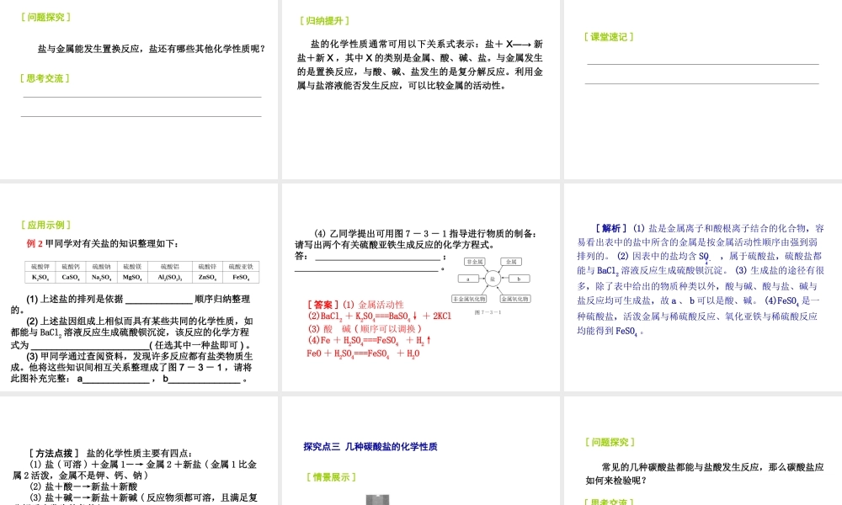Click the top-left 问题探究 heading
Viewport: 842px width, 505px height.
[x=46, y=17]
